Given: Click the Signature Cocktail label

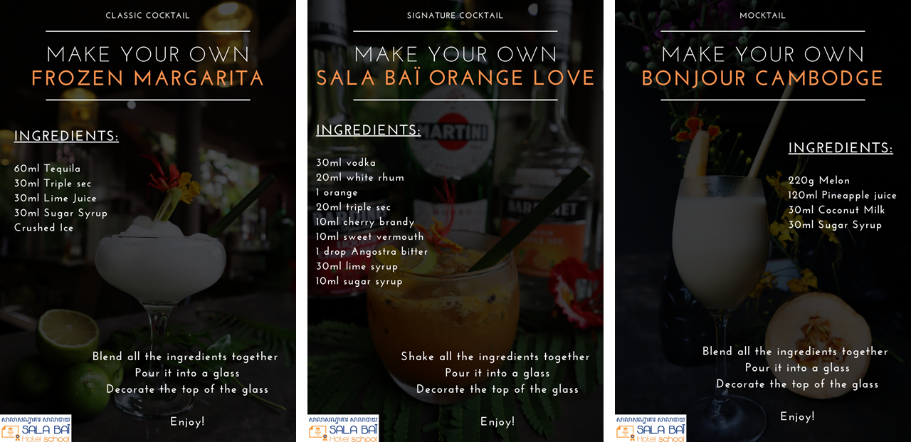Looking at the screenshot, I should pyautogui.click(x=455, y=16).
